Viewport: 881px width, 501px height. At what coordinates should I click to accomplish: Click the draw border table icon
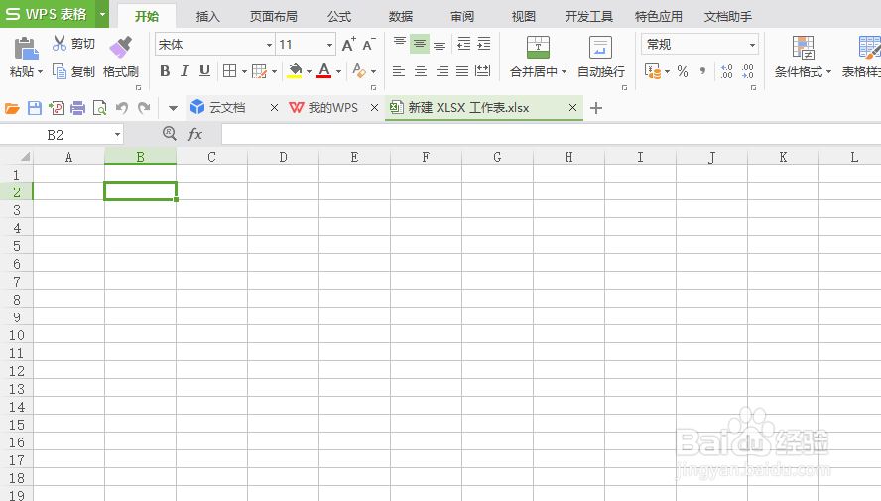pyautogui.click(x=259, y=71)
